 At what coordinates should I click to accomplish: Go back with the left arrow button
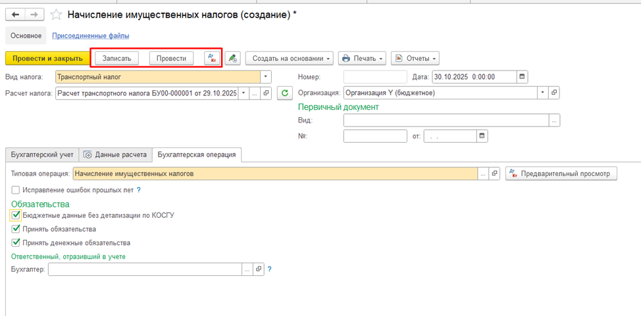click(x=16, y=14)
